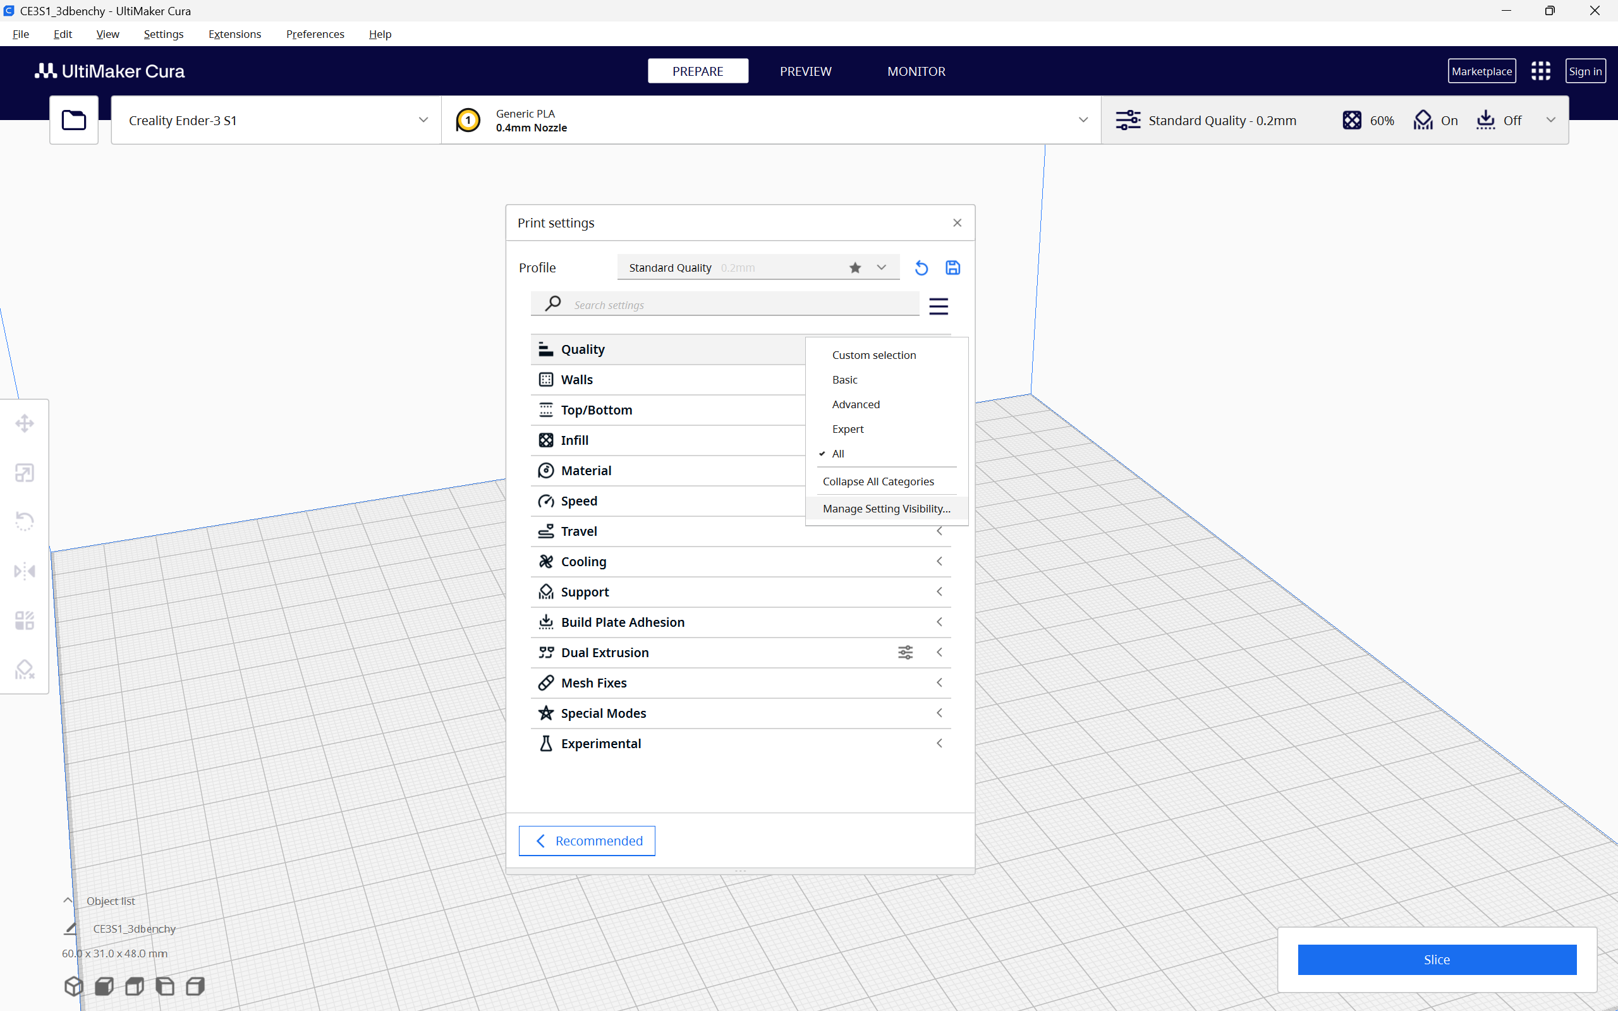Switch to front view cube icon
Screen dimensions: 1618x1011
[x=104, y=986]
